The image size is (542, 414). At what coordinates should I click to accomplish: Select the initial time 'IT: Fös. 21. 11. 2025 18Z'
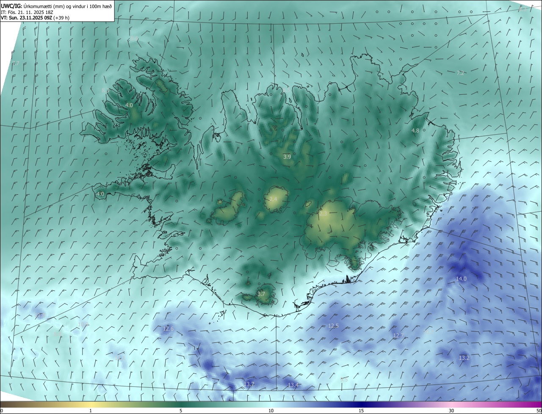[27, 12]
